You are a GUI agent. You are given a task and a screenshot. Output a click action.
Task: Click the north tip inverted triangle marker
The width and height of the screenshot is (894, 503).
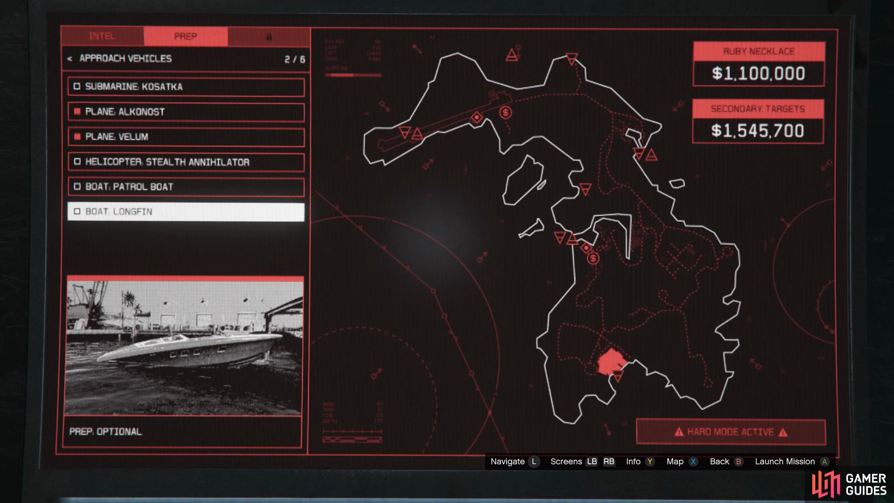pyautogui.click(x=572, y=59)
